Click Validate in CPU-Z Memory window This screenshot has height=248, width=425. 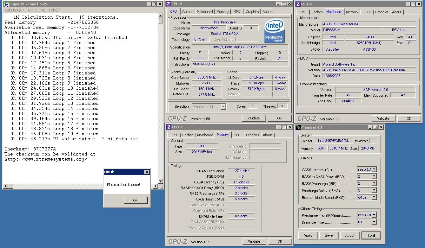point(254,241)
